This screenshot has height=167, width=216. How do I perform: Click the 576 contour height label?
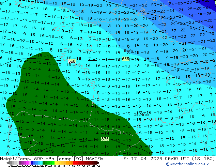pos(105,139)
